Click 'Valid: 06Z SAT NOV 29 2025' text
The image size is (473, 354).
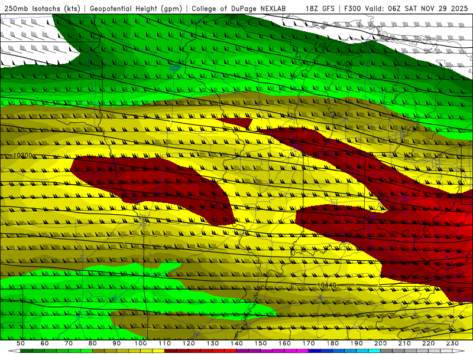tap(417, 8)
